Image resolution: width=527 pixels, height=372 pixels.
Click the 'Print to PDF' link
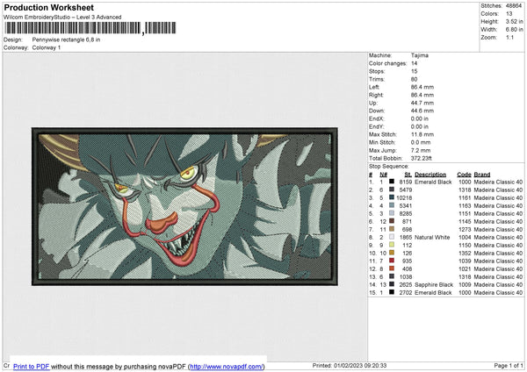pyautogui.click(x=32, y=366)
